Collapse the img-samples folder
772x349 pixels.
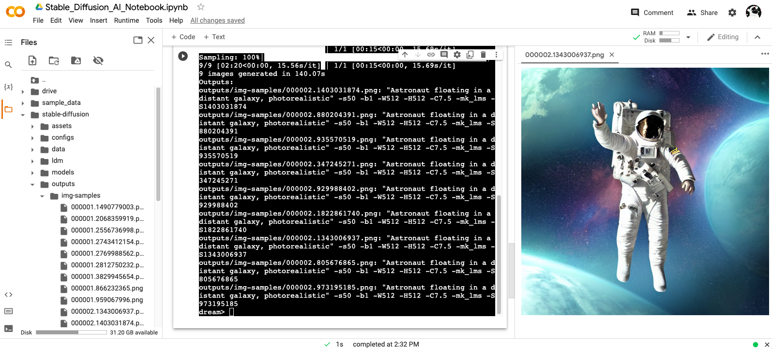click(x=42, y=196)
